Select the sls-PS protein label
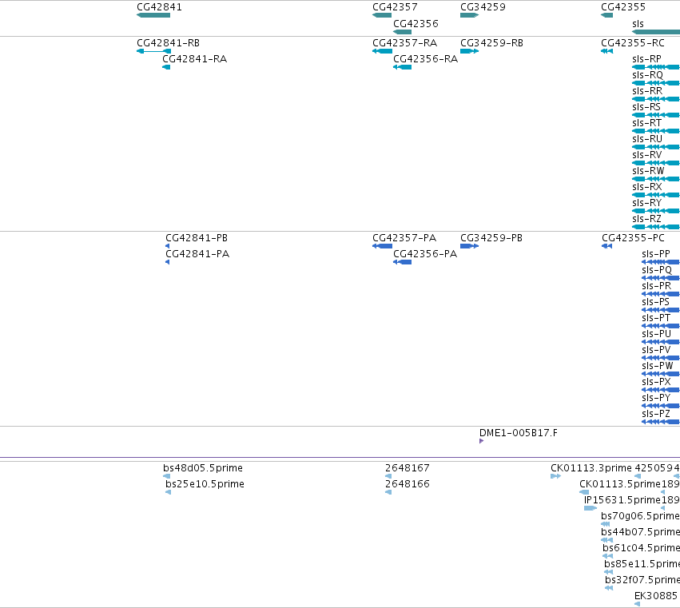The image size is (680, 608). pyautogui.click(x=656, y=302)
